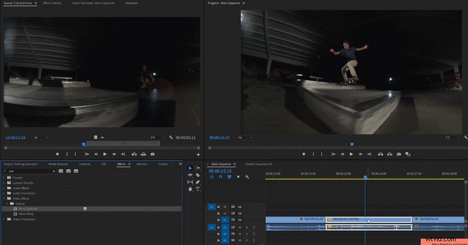Show hidden panel tabs overflow chevron
The width and height of the screenshot is (468, 245).
point(180,164)
